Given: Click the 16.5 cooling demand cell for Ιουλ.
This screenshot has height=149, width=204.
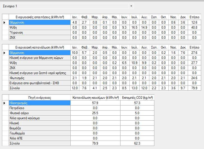Looking at the screenshot, I should coord(135,27).
